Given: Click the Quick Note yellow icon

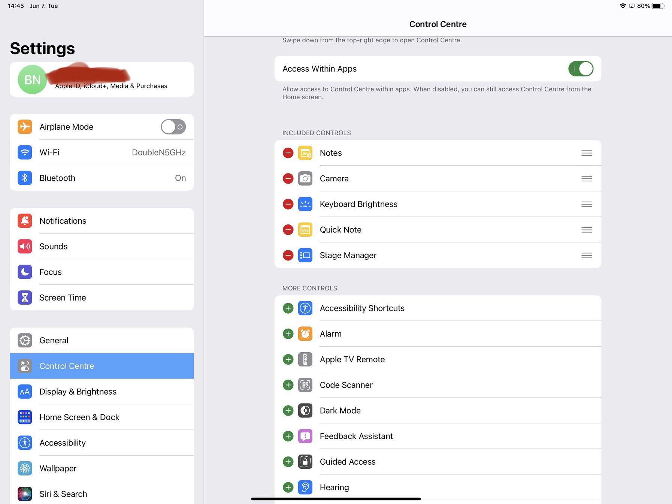Looking at the screenshot, I should 305,230.
